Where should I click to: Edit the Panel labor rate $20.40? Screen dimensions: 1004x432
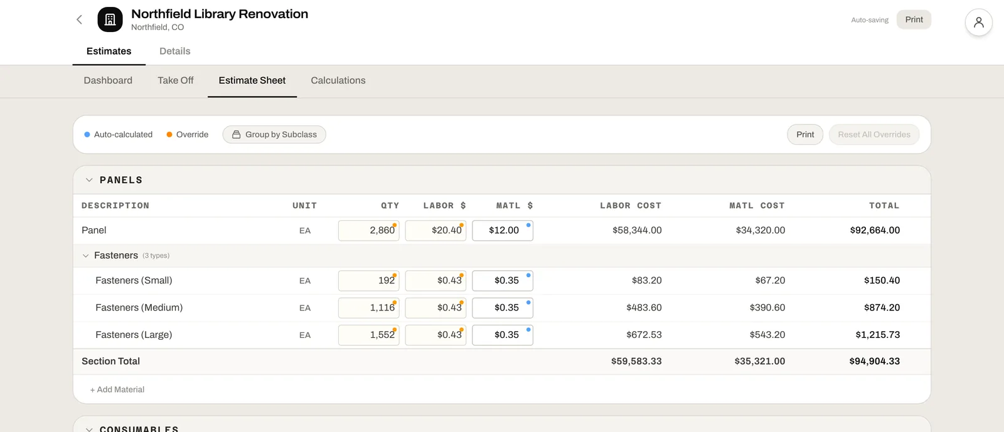coord(435,231)
